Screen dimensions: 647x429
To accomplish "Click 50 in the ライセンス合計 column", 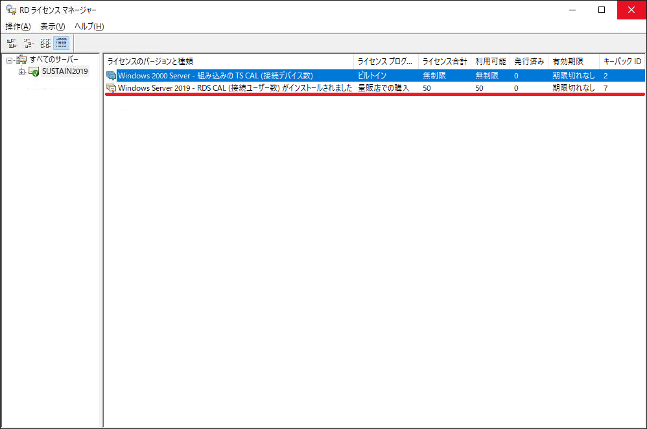I will click(x=427, y=88).
